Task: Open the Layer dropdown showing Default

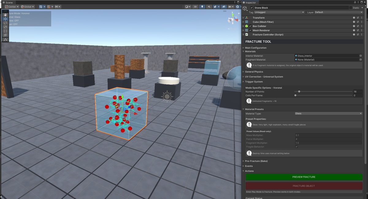Action: tap(339, 12)
